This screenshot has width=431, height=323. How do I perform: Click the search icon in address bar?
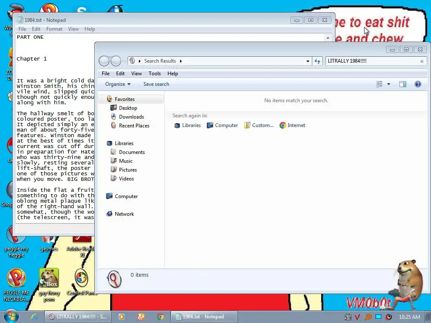click(x=132, y=61)
